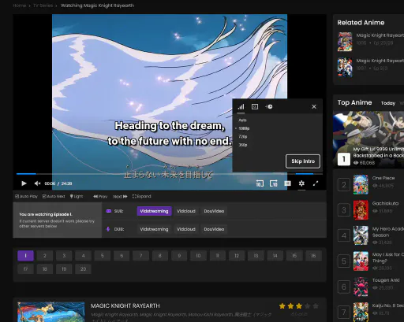
Task: Open episode 1
Action: [x=25, y=256]
